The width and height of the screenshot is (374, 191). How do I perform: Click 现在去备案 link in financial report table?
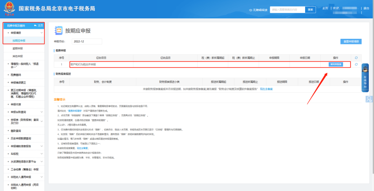[266, 89]
